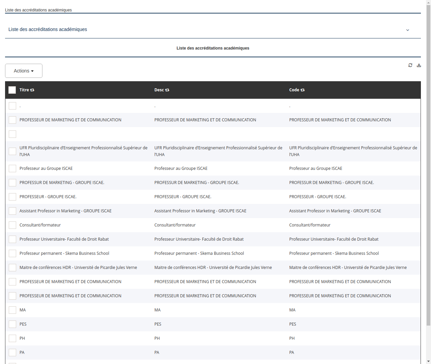This screenshot has width=431, height=364.
Task: Select the 'Liste des accréditations académiques' breadcrumb
Action: (x=38, y=10)
